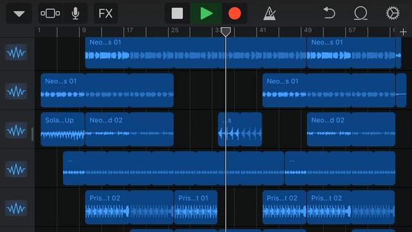Image resolution: width=412 pixels, height=232 pixels.
Task: Select the first '...' region on the fourth track
Action: click(x=173, y=168)
